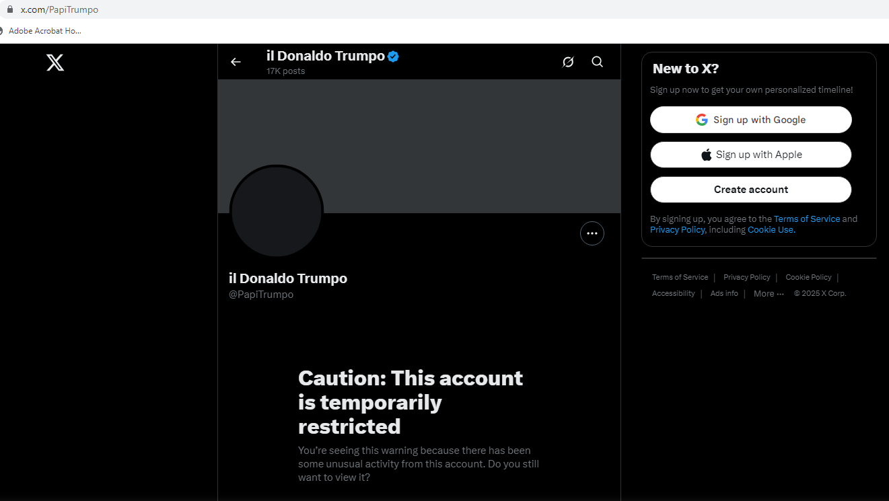Click the '© 2025 X Corp.' text
Image resolution: width=889 pixels, height=501 pixels.
tap(820, 293)
